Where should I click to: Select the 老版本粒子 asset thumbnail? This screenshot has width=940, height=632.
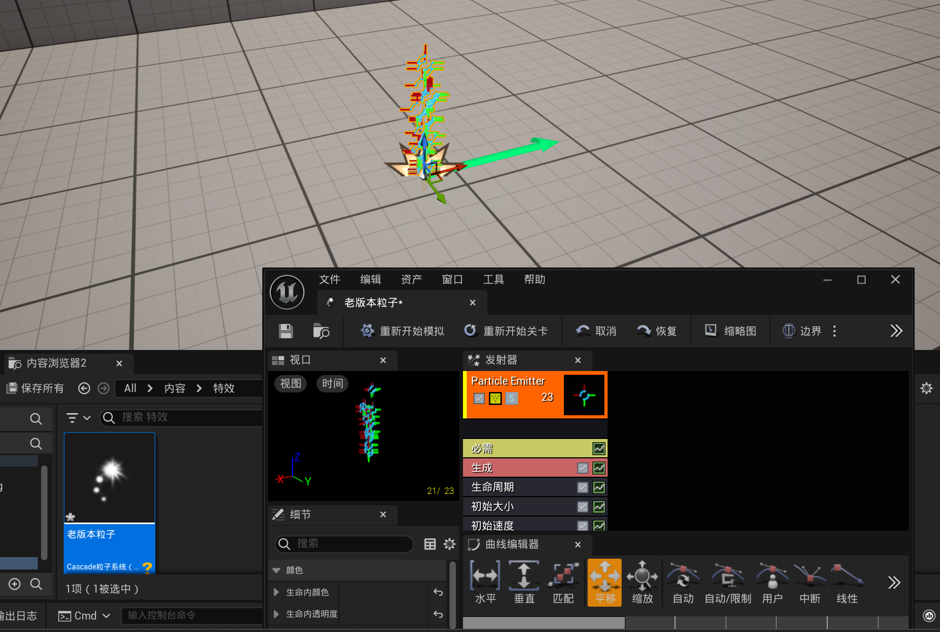110,478
